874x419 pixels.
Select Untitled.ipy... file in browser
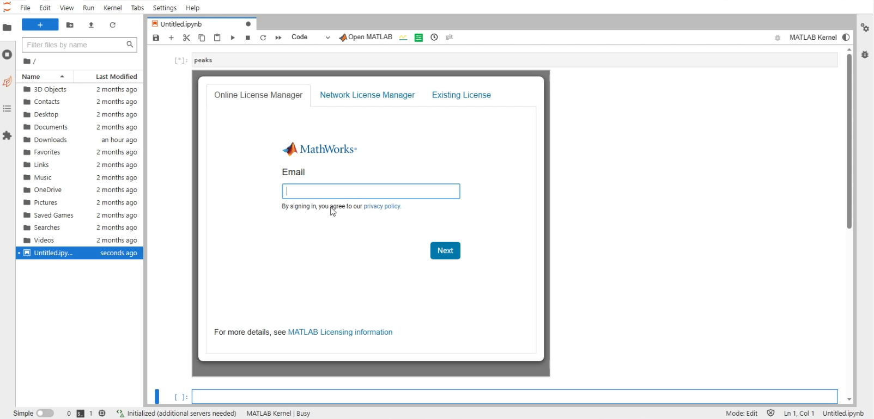click(80, 253)
